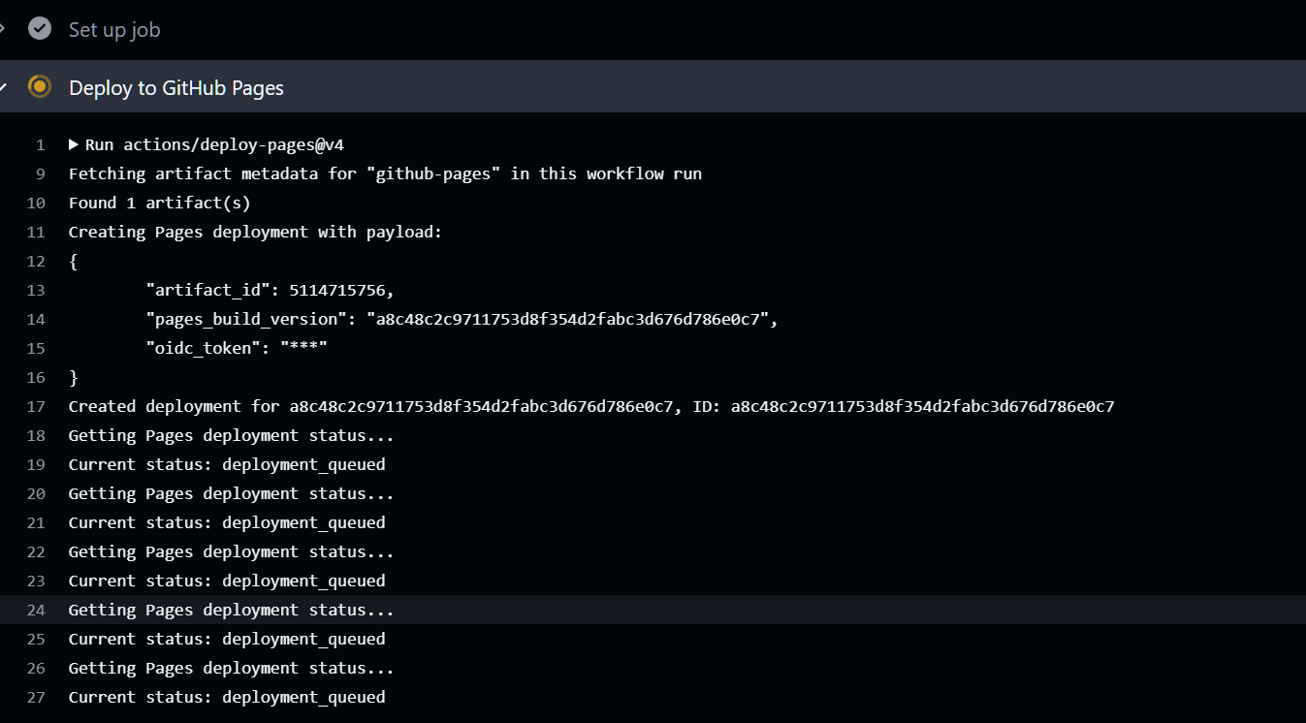This screenshot has height=723, width=1306.
Task: Expand the Set up job step chevron
Action: point(3,29)
